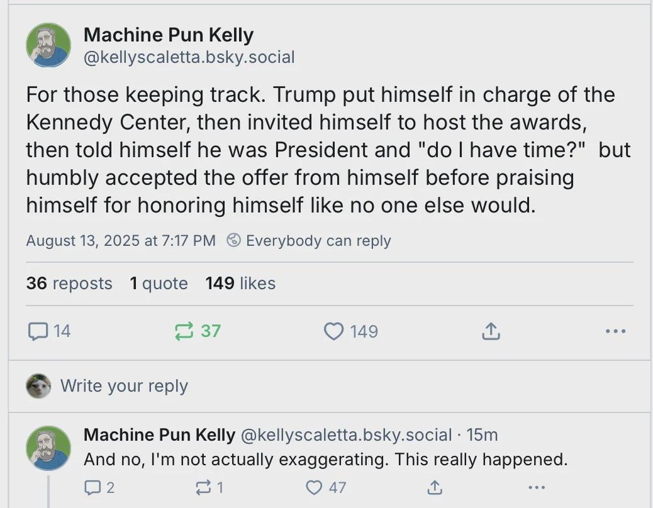Click the reply icon on main post
Viewport: 653px width, 508px height.
(x=38, y=331)
